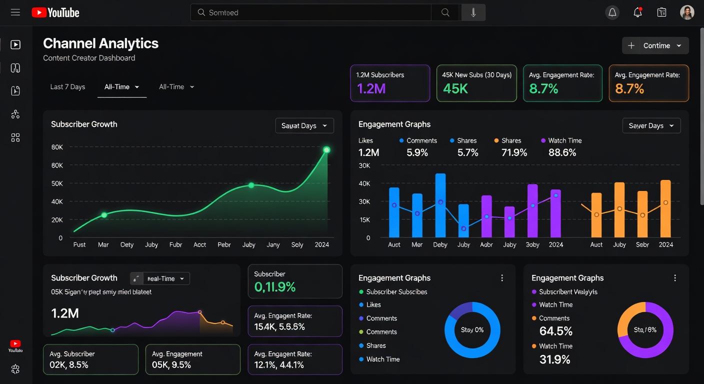Viewport: 704px width, 384px height.
Task: Open three-dot menu on purple donut card
Action: [675, 278]
